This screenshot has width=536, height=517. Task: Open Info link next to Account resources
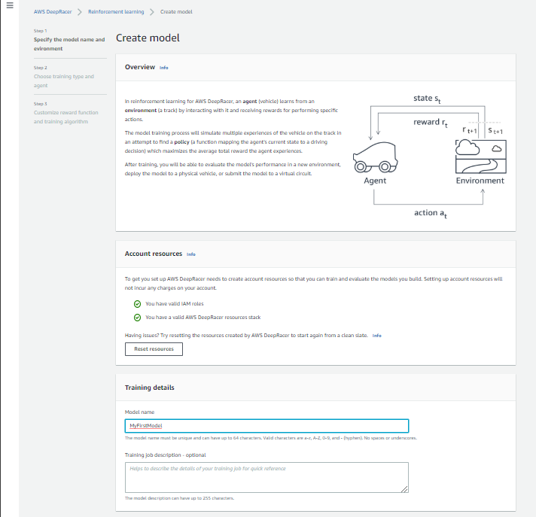tap(190, 254)
